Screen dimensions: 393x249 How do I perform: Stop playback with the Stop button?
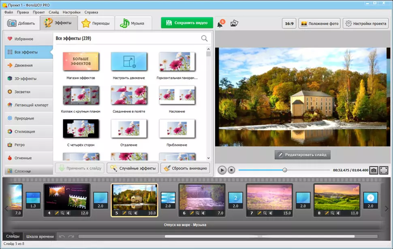(231, 170)
